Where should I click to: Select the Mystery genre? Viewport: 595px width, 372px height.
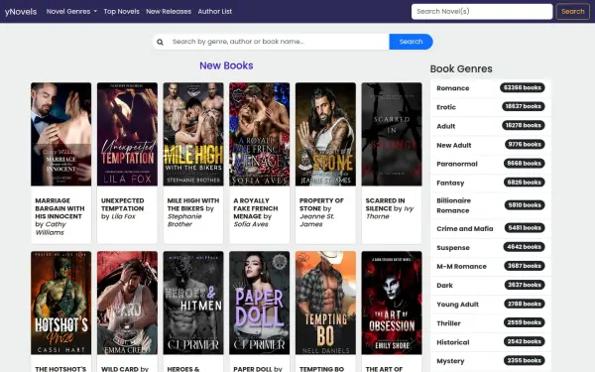(491, 361)
